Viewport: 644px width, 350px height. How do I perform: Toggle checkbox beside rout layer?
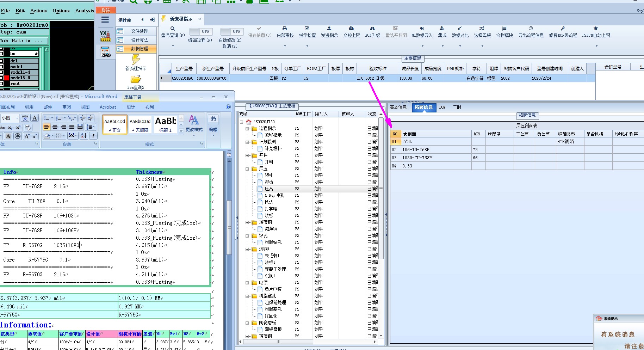tap(2, 84)
